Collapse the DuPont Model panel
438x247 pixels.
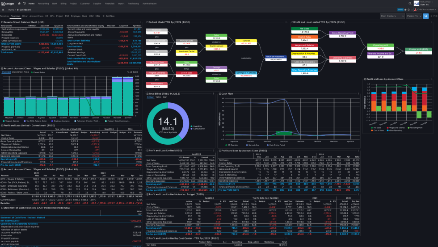[x=148, y=22]
